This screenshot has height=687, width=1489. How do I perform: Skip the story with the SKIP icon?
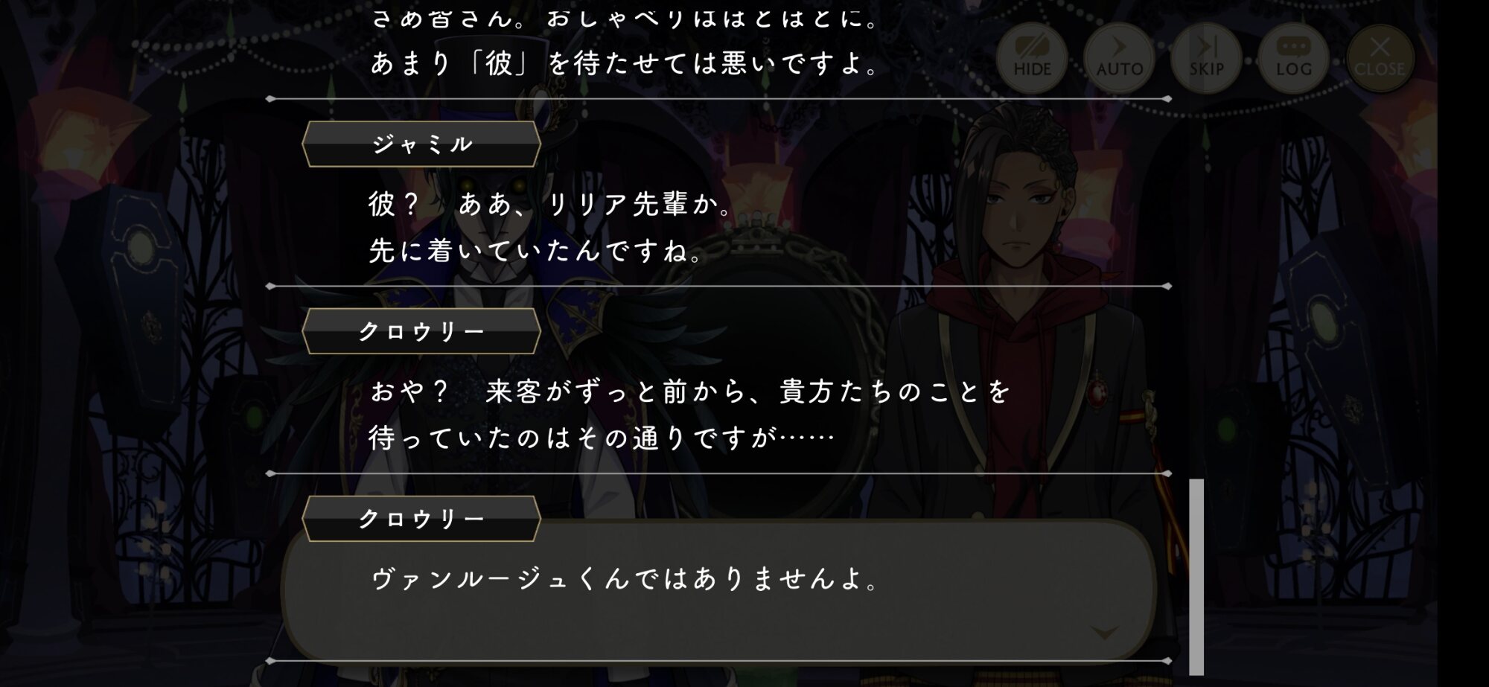(x=1206, y=57)
